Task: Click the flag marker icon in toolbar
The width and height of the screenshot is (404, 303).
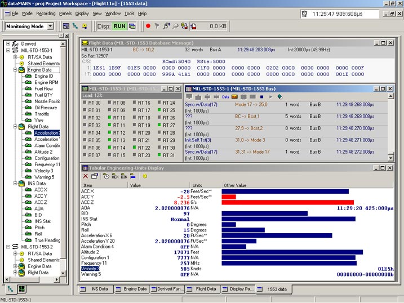Action: pos(157,26)
